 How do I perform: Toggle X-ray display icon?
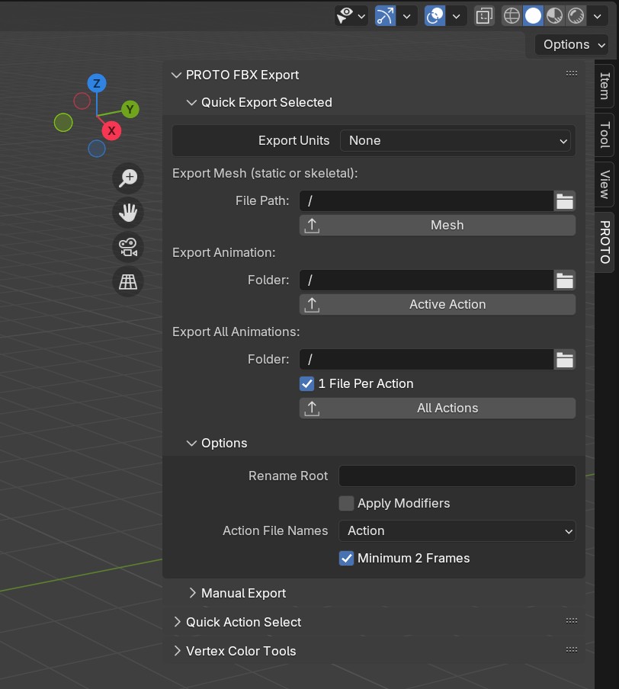coord(483,16)
